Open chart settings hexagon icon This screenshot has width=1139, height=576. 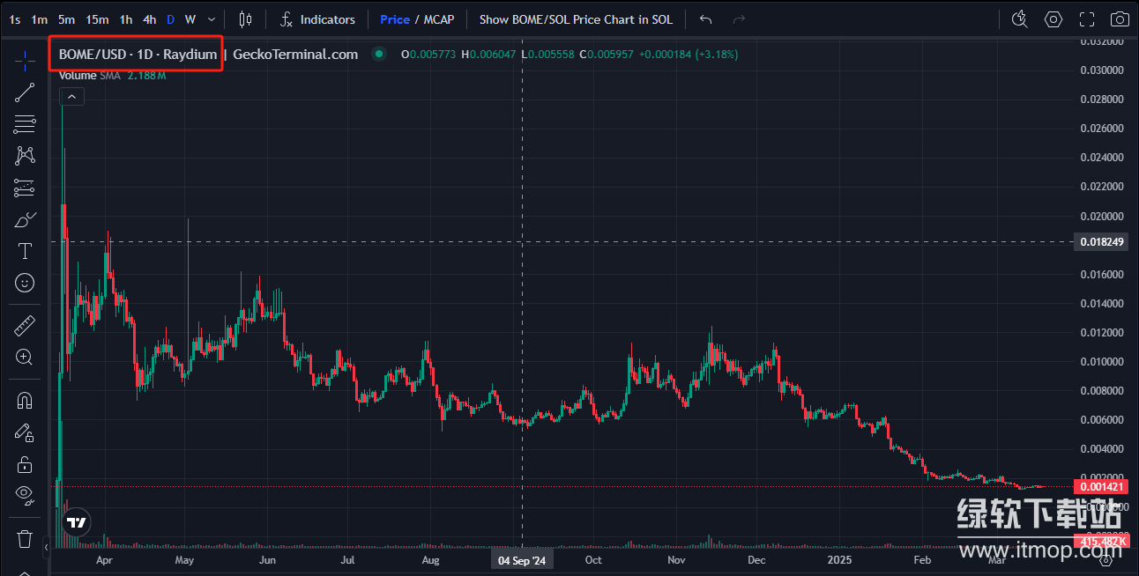[1053, 19]
